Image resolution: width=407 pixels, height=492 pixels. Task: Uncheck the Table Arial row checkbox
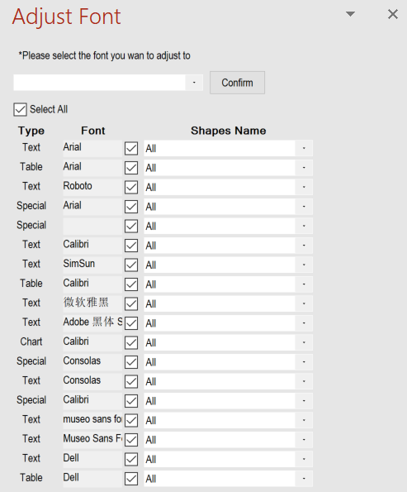pyautogui.click(x=131, y=168)
